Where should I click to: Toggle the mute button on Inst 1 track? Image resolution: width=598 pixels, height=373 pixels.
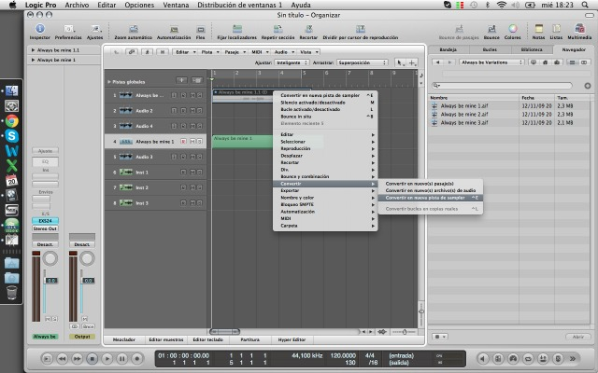(x=194, y=172)
